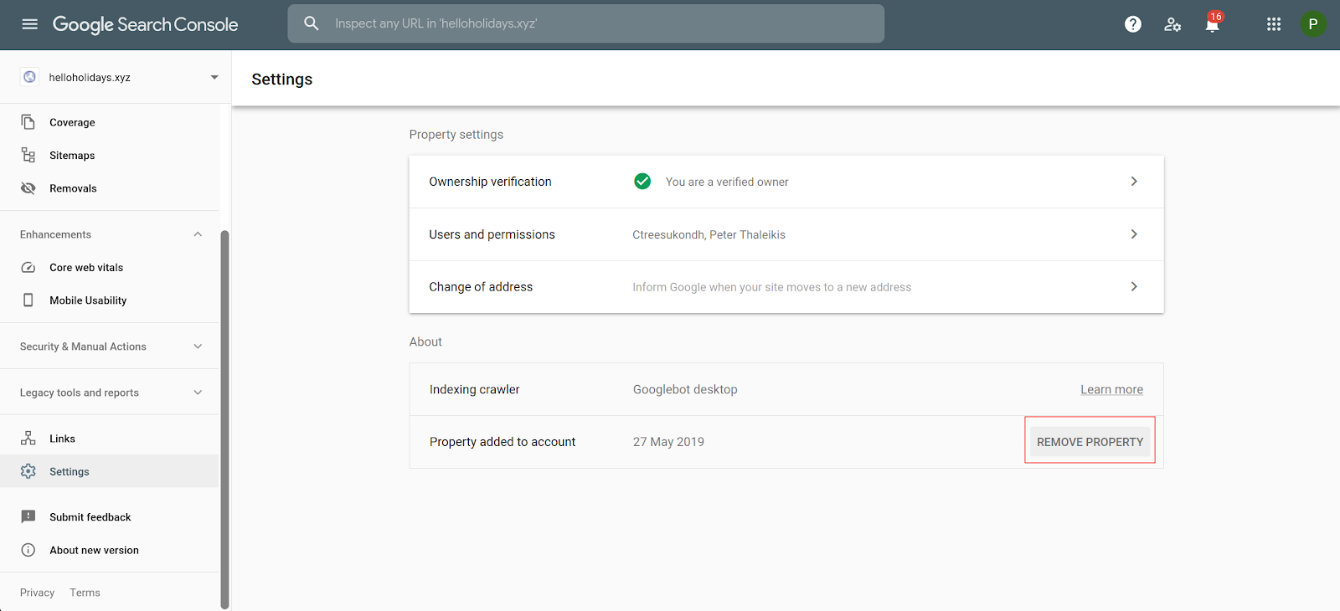Expand Security & Manual Actions section
This screenshot has height=611, width=1340.
pyautogui.click(x=198, y=347)
